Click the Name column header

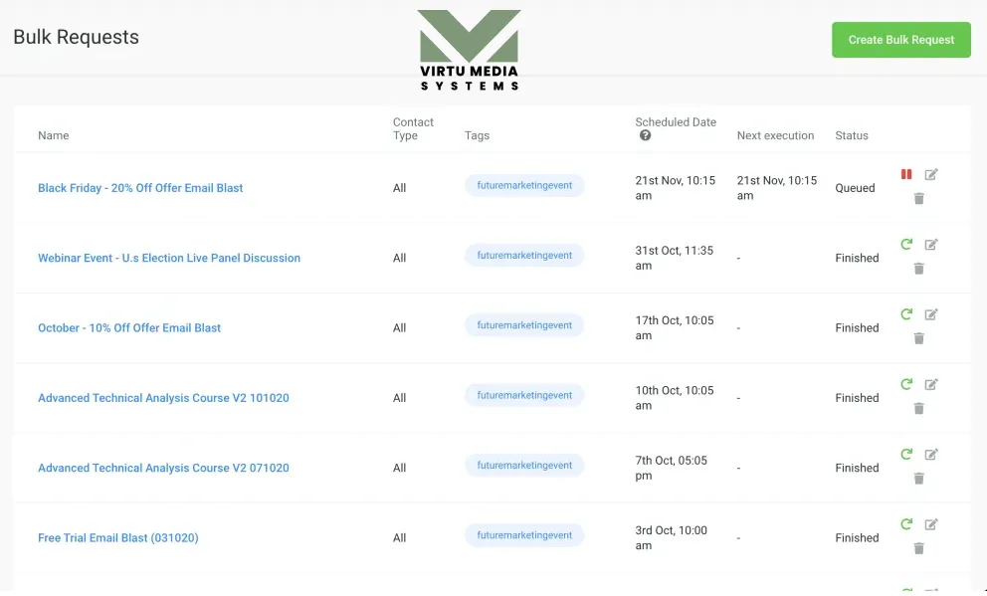point(54,135)
